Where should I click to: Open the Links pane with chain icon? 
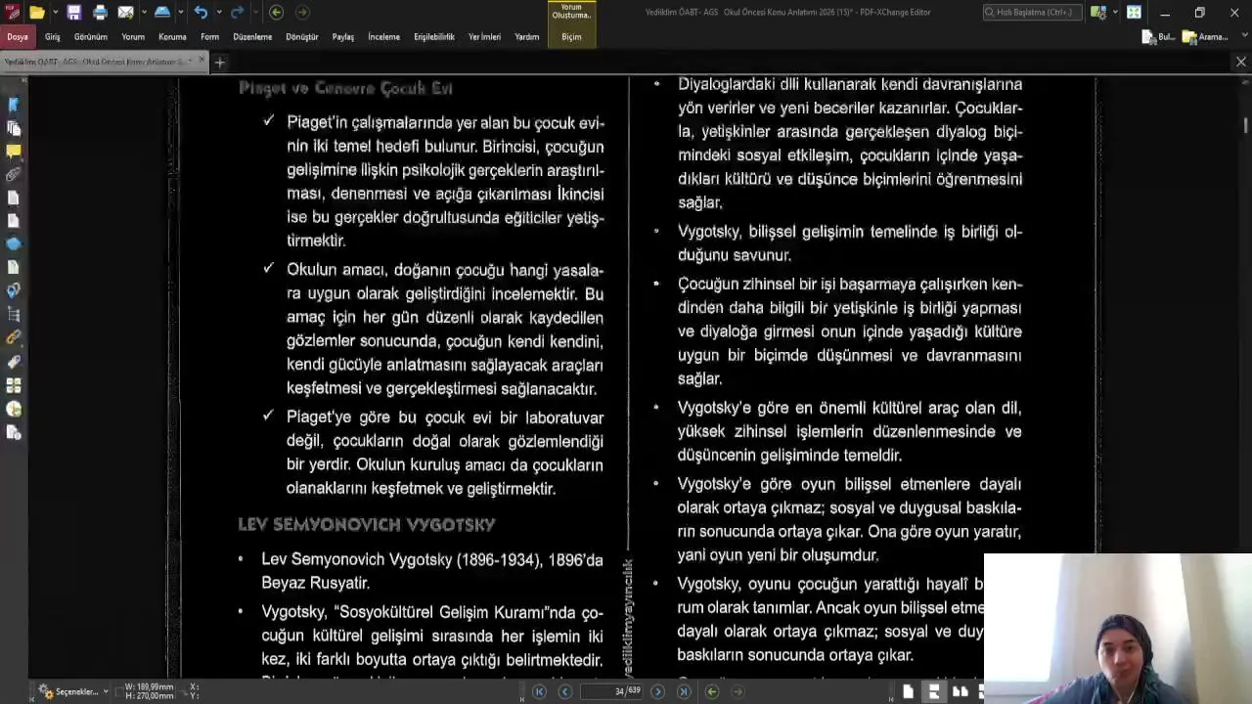14,337
